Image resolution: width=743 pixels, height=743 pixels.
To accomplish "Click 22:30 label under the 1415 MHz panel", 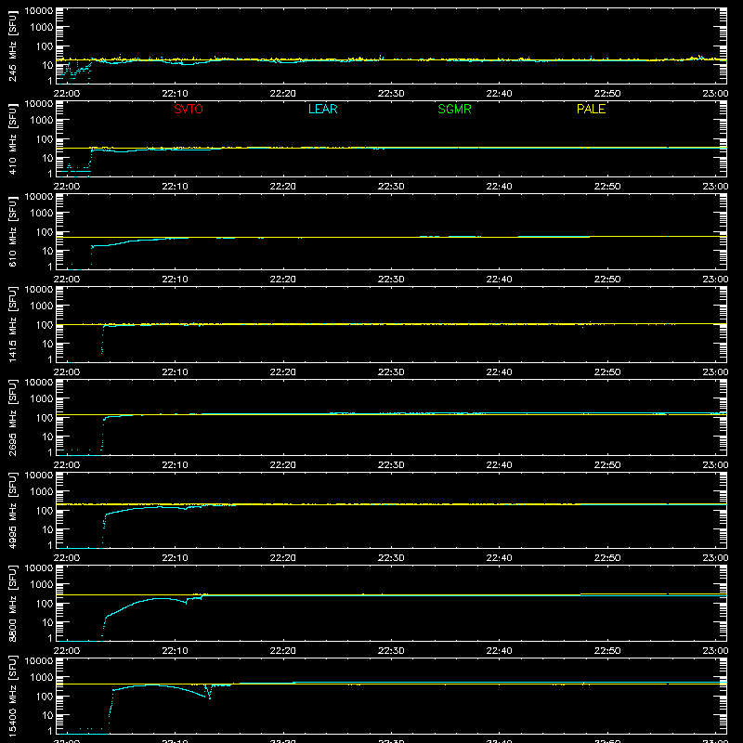I will tap(391, 372).
